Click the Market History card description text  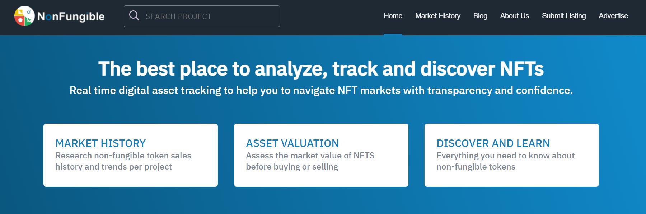[123, 161]
